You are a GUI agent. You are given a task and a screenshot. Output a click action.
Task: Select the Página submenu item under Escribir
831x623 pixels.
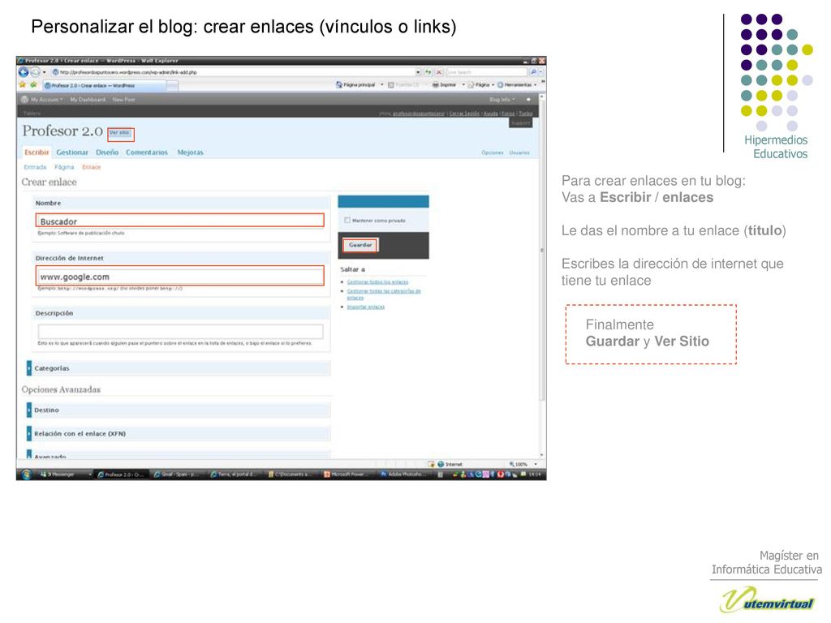click(x=64, y=167)
